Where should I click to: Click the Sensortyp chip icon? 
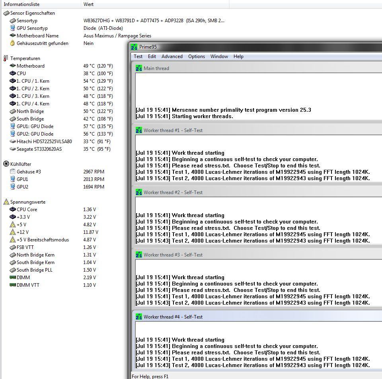pyautogui.click(x=13, y=21)
